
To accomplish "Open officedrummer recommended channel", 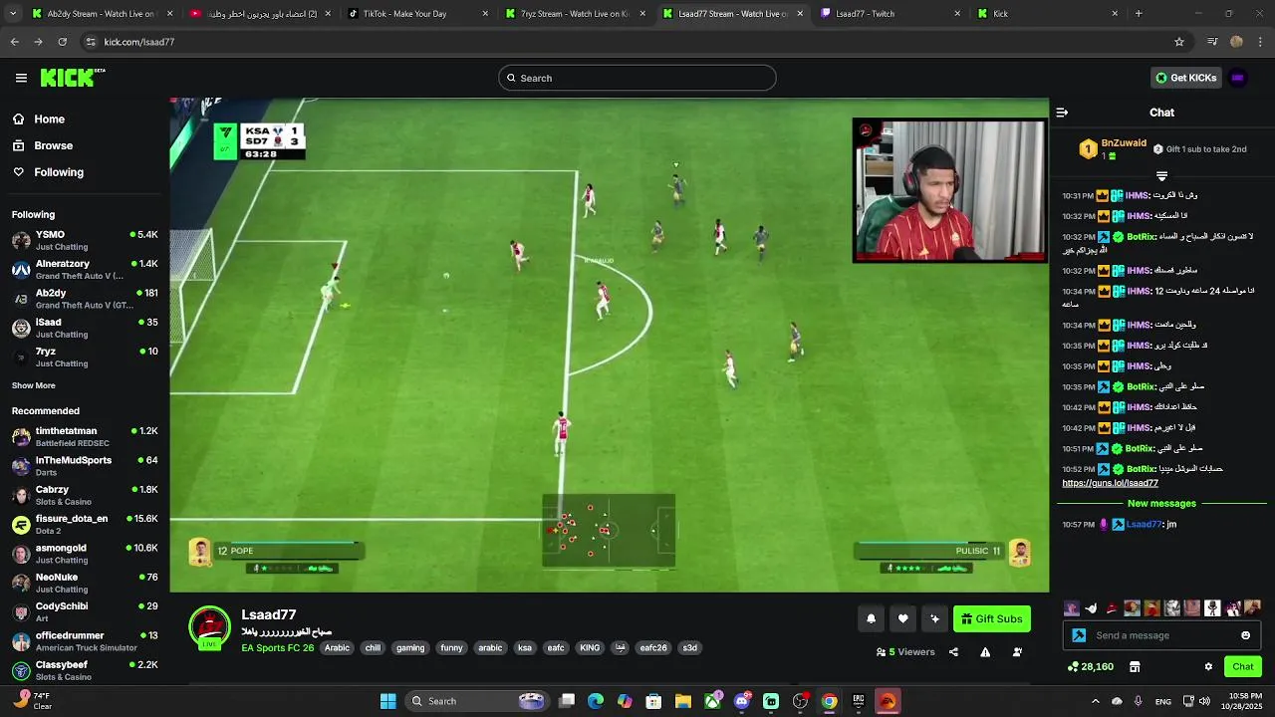I will coord(85,640).
